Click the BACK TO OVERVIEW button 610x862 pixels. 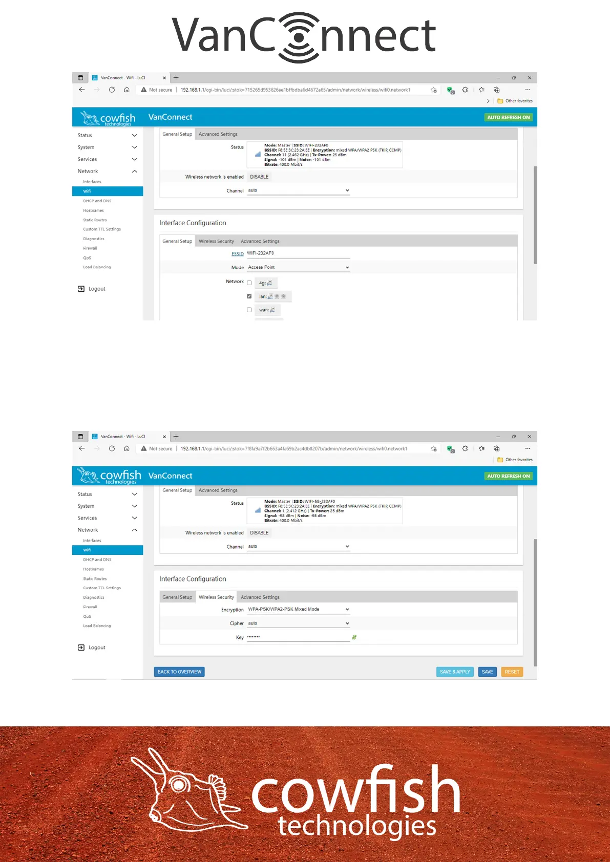tap(179, 672)
